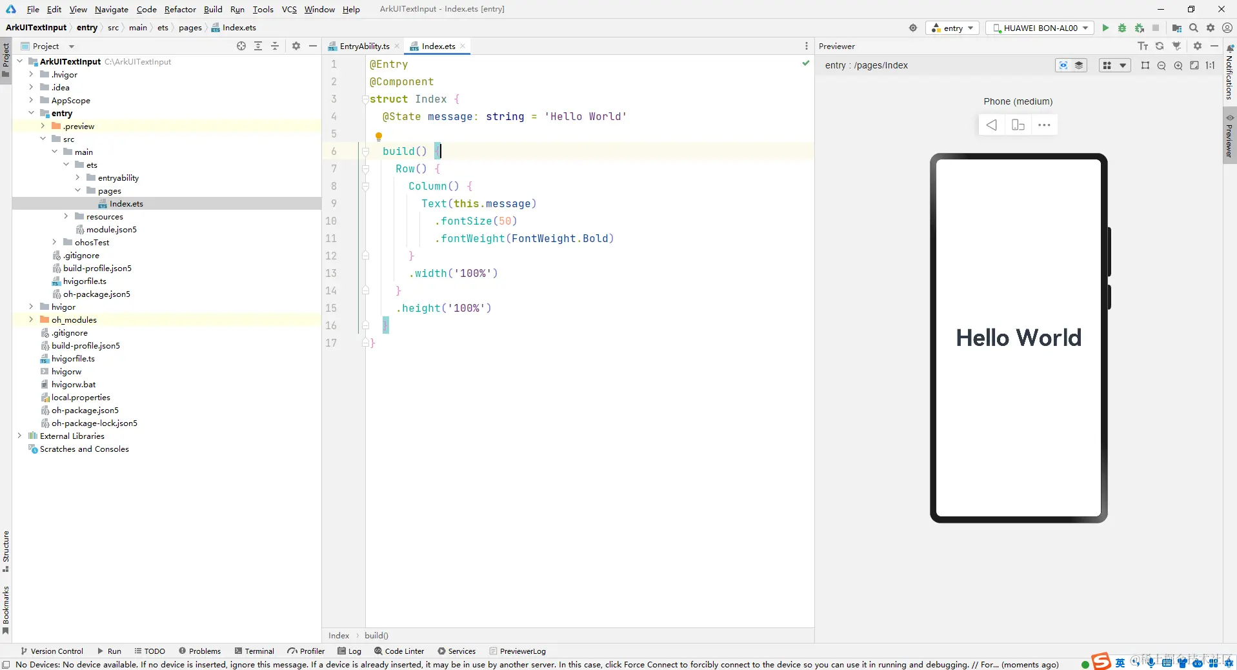1237x670 pixels.
Task: Open module.json5 in the Project tree
Action: click(x=111, y=229)
